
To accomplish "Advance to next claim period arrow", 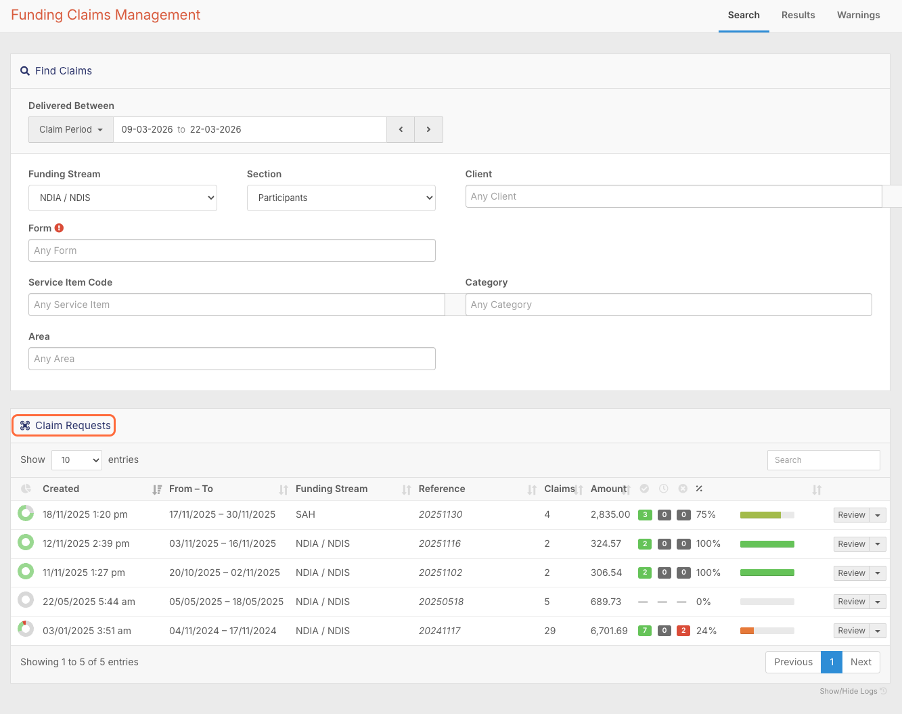I will coord(428,129).
